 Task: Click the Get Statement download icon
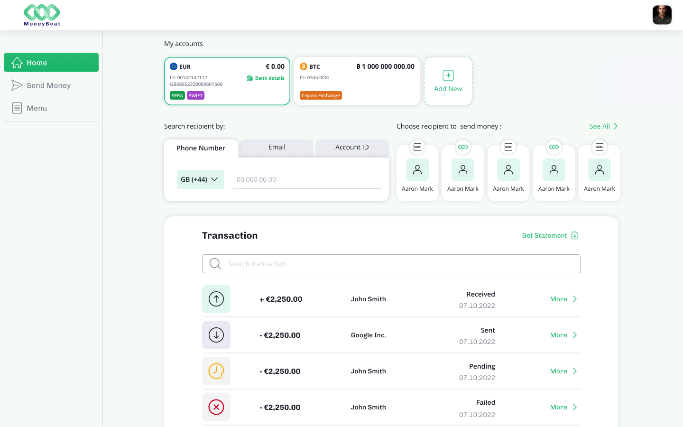point(575,236)
